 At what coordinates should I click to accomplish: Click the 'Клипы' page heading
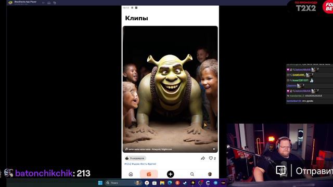point(136,18)
